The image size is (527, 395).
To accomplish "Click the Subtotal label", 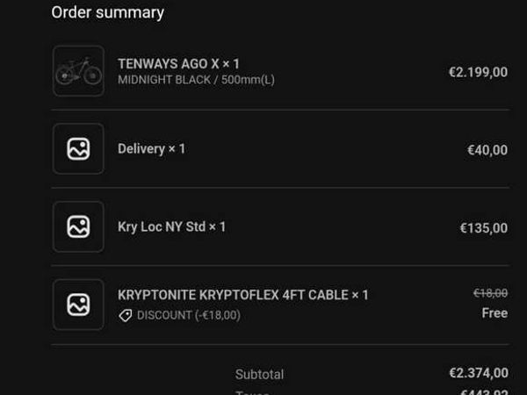I will tap(259, 374).
